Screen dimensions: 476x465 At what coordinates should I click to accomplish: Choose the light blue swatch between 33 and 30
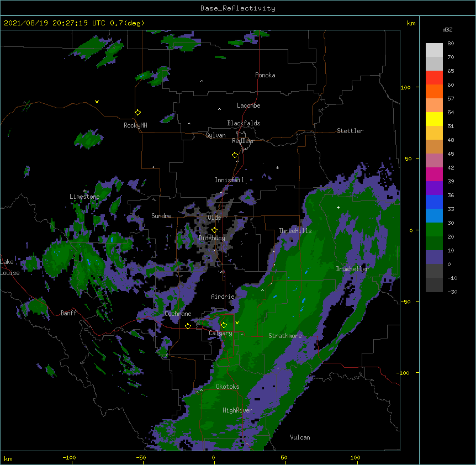[x=434, y=216]
